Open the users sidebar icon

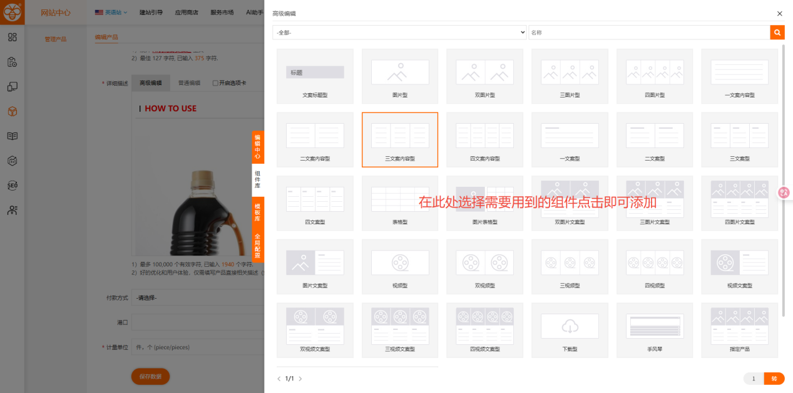[x=12, y=211]
